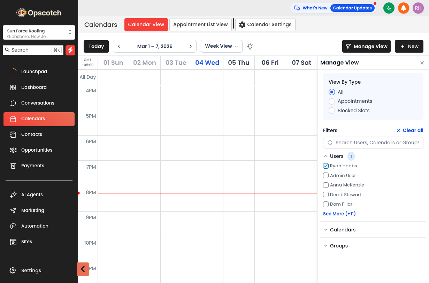Screen dimensions: 429x283
Task: Advance to next week arrow
Action: [191, 46]
